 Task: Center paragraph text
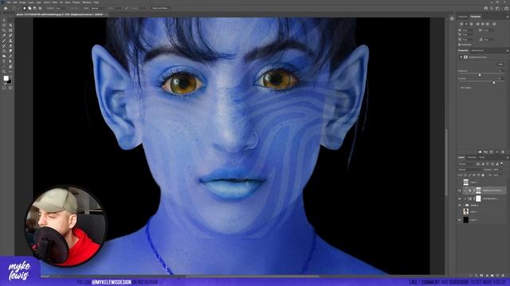pos(466,24)
